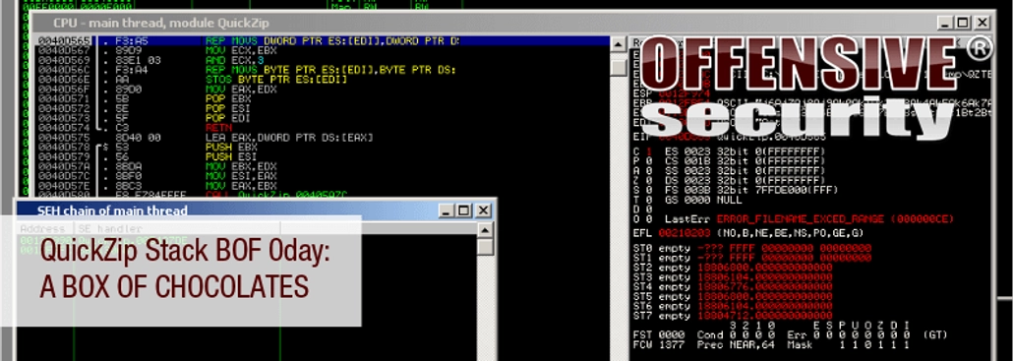Screen dimensions: 1013x361
Task: Click the FS 003B 7FFDE000 segment row
Action: click(750, 191)
